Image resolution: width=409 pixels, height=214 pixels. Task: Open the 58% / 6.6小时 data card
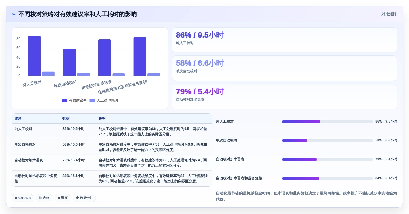285,68
